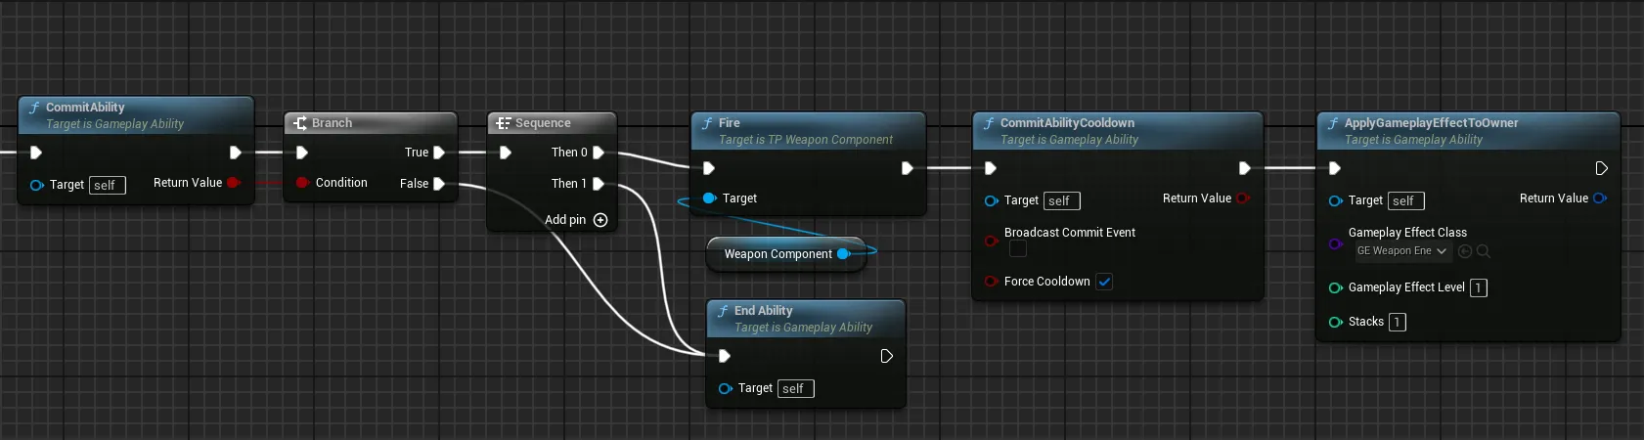Click the purple Gameplay Effect Class pin
The height and width of the screenshot is (440, 1644).
(x=1335, y=243)
